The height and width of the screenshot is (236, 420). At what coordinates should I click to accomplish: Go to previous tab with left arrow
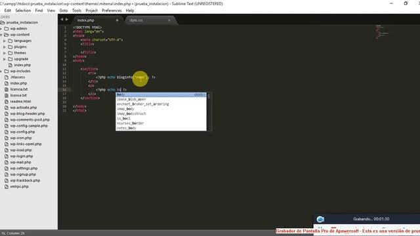tap(62, 20)
